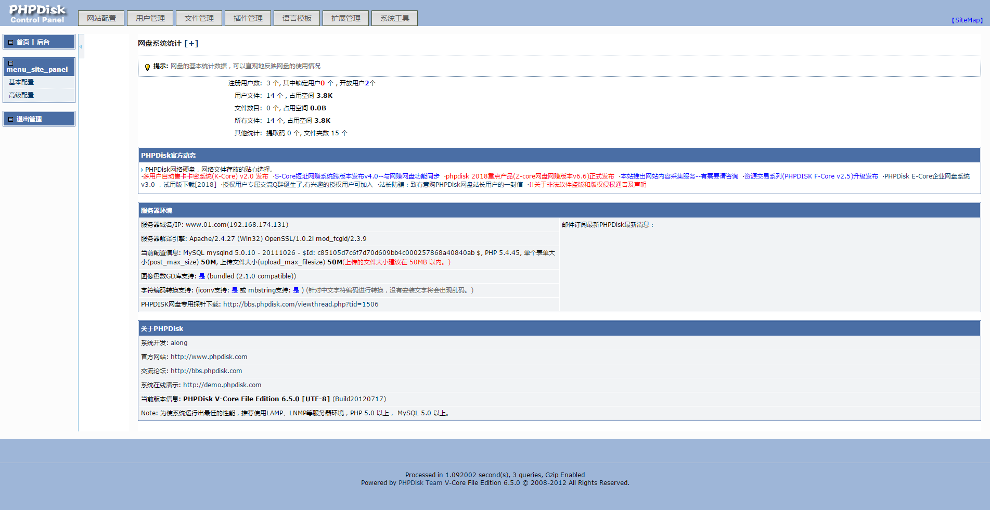Screen dimensions: 990x510
Task: Open the phpdisk 2018重点产品 Z-core news link
Action: click(530, 176)
